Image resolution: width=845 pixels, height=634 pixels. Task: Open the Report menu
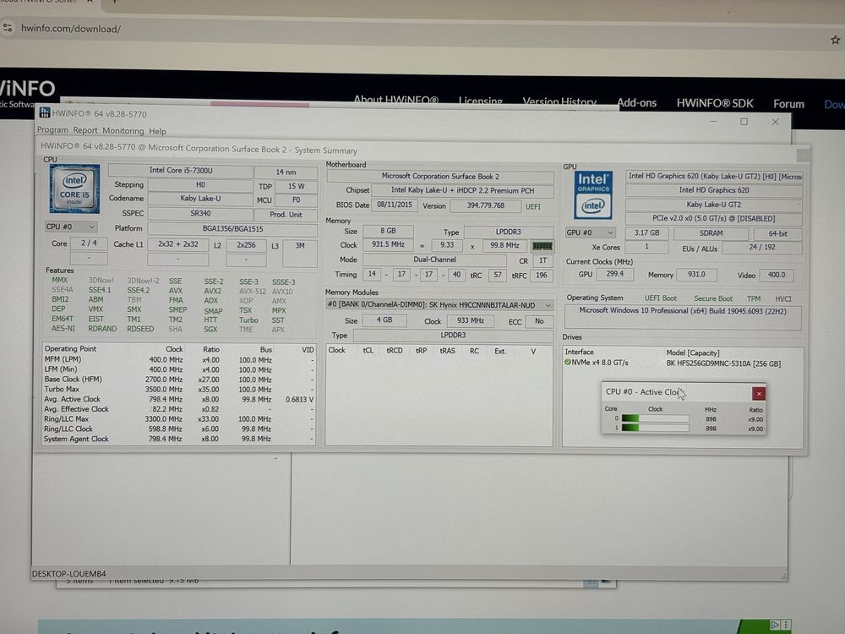click(85, 130)
